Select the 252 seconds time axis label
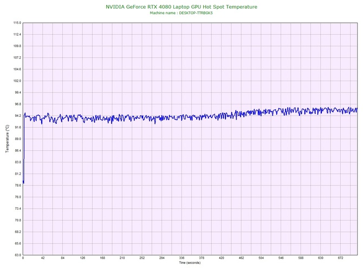Screen dimensions: 363x272 coord(142,258)
